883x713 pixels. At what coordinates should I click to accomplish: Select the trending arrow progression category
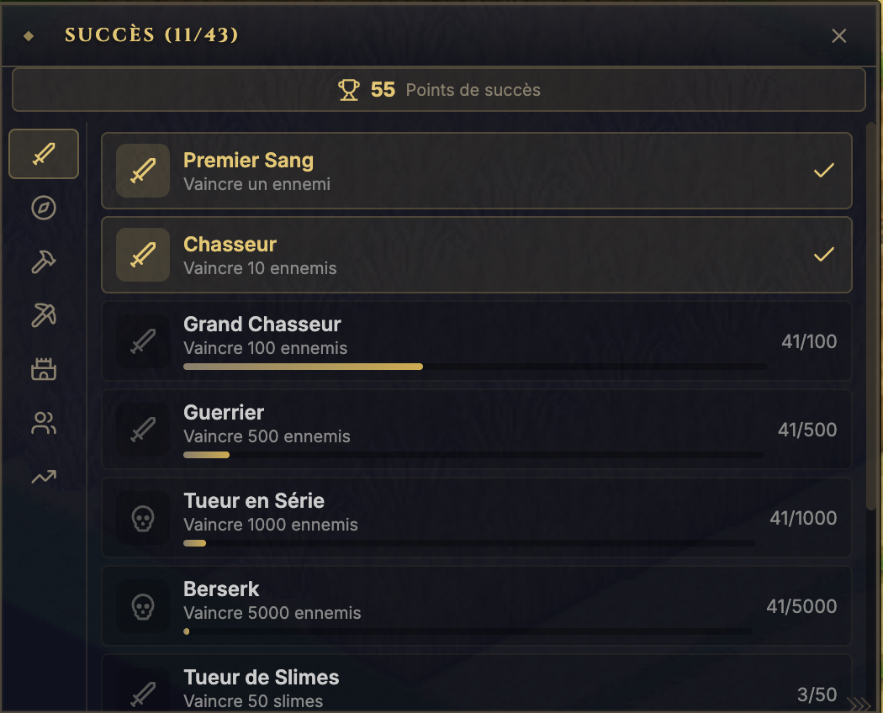(x=44, y=477)
